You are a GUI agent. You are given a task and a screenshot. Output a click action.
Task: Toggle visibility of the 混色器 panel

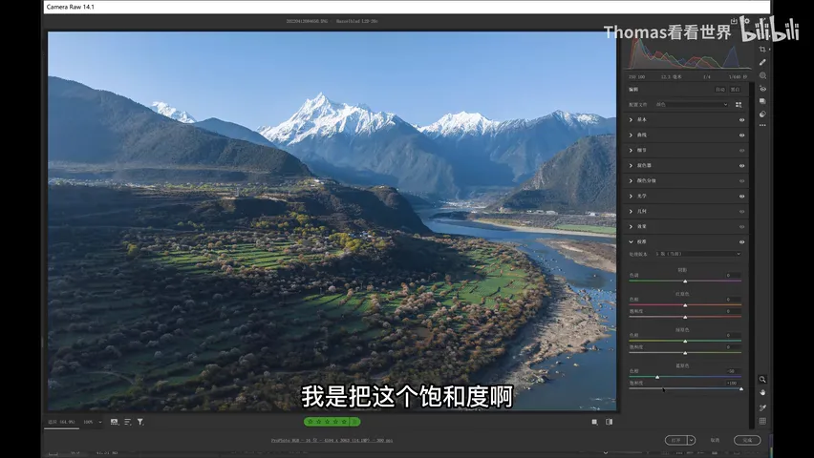tap(741, 165)
